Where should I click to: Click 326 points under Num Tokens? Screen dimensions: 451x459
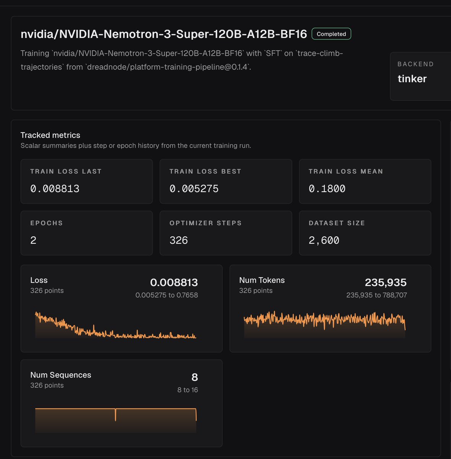pyautogui.click(x=256, y=290)
